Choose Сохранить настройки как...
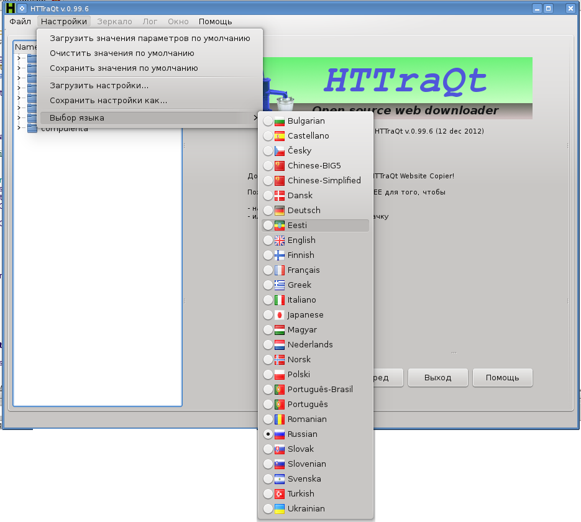This screenshot has height=522, width=581. click(x=150, y=101)
